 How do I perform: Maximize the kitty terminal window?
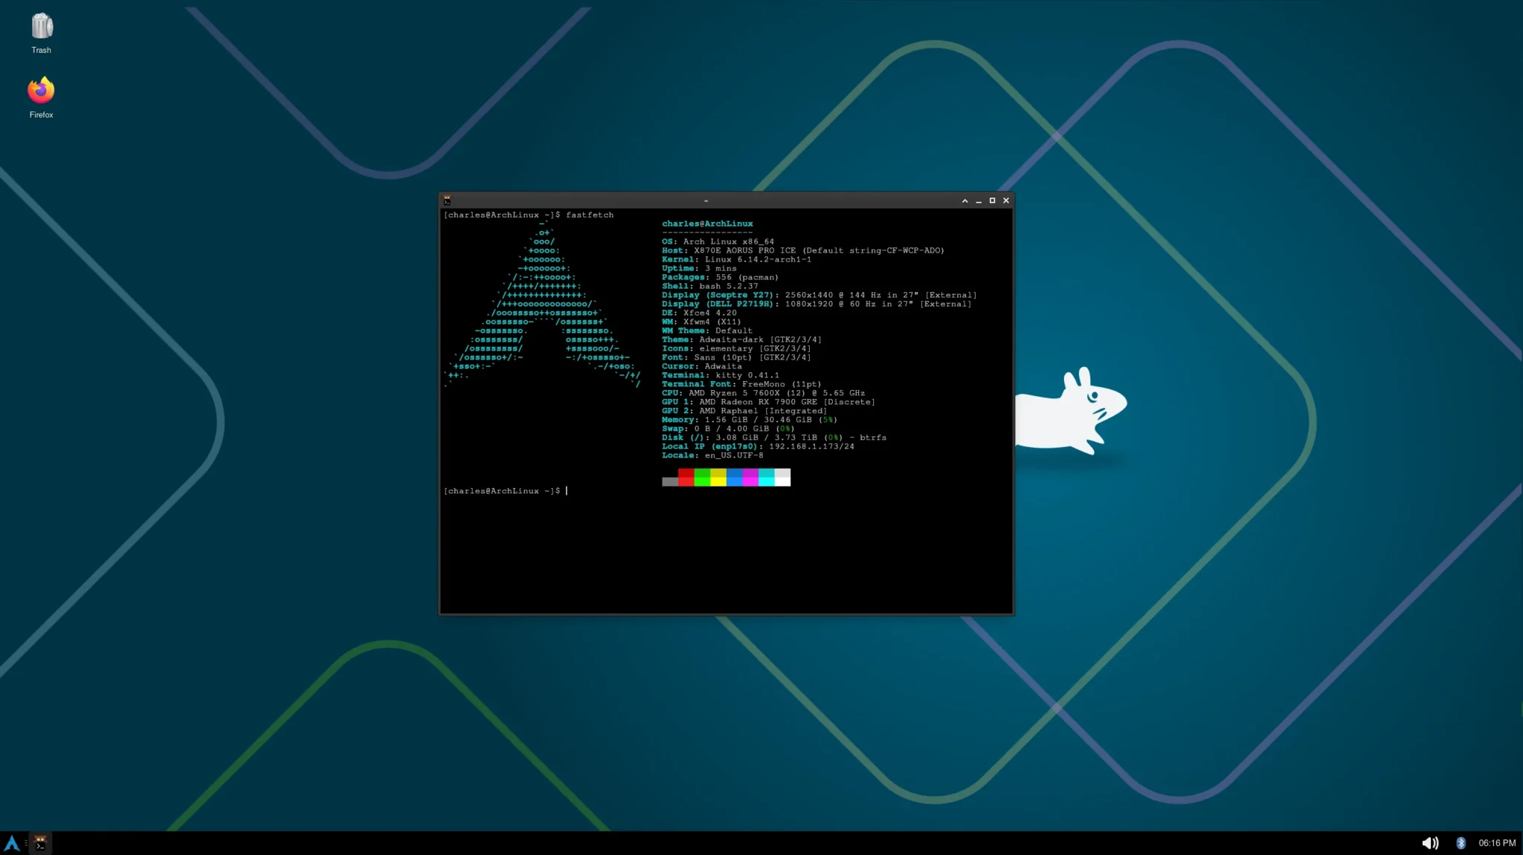point(992,201)
